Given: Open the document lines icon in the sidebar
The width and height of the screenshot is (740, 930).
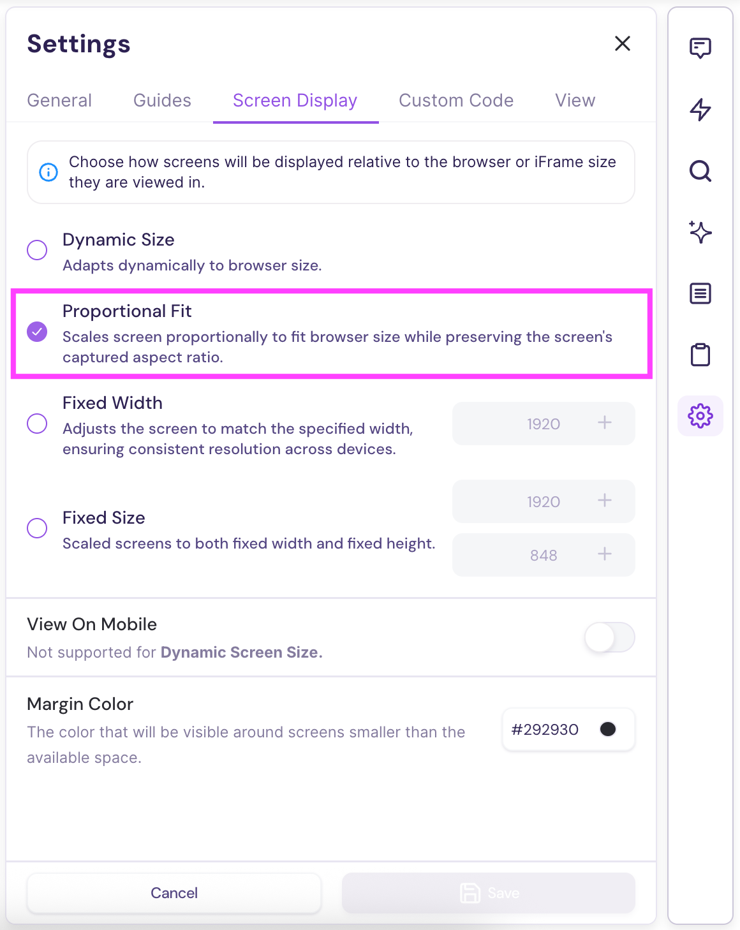Looking at the screenshot, I should click(700, 293).
